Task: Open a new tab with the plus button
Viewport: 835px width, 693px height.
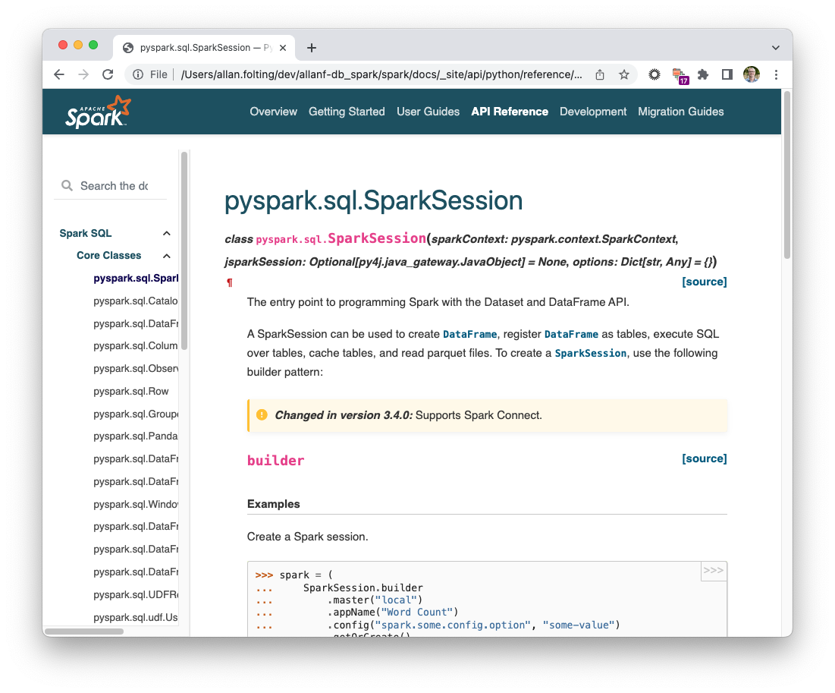Action: click(x=312, y=48)
